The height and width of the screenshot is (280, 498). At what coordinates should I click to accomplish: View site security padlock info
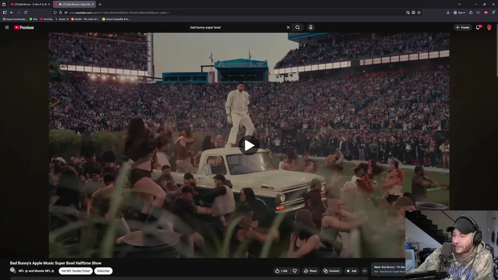pyautogui.click(x=60, y=12)
